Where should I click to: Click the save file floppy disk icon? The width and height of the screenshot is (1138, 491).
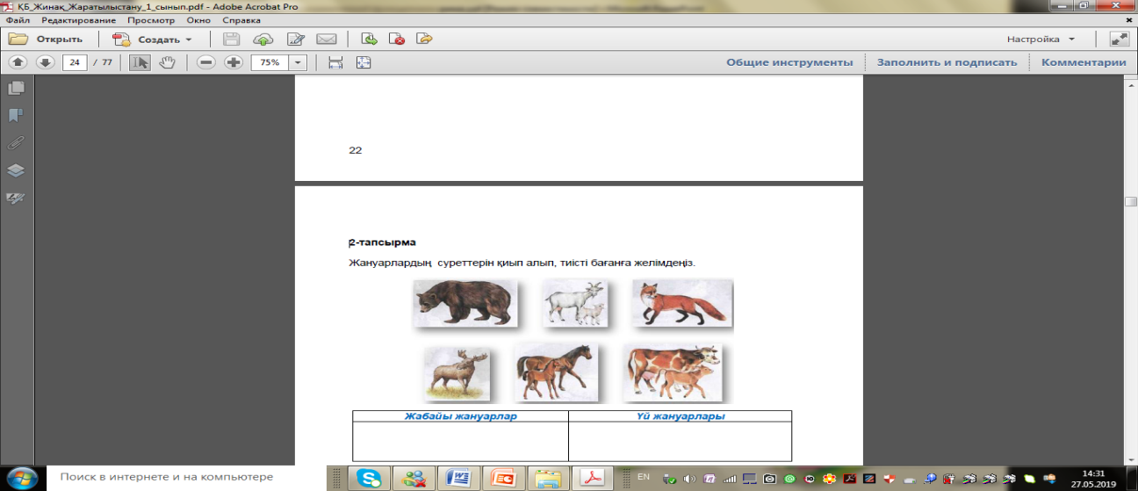tap(232, 40)
